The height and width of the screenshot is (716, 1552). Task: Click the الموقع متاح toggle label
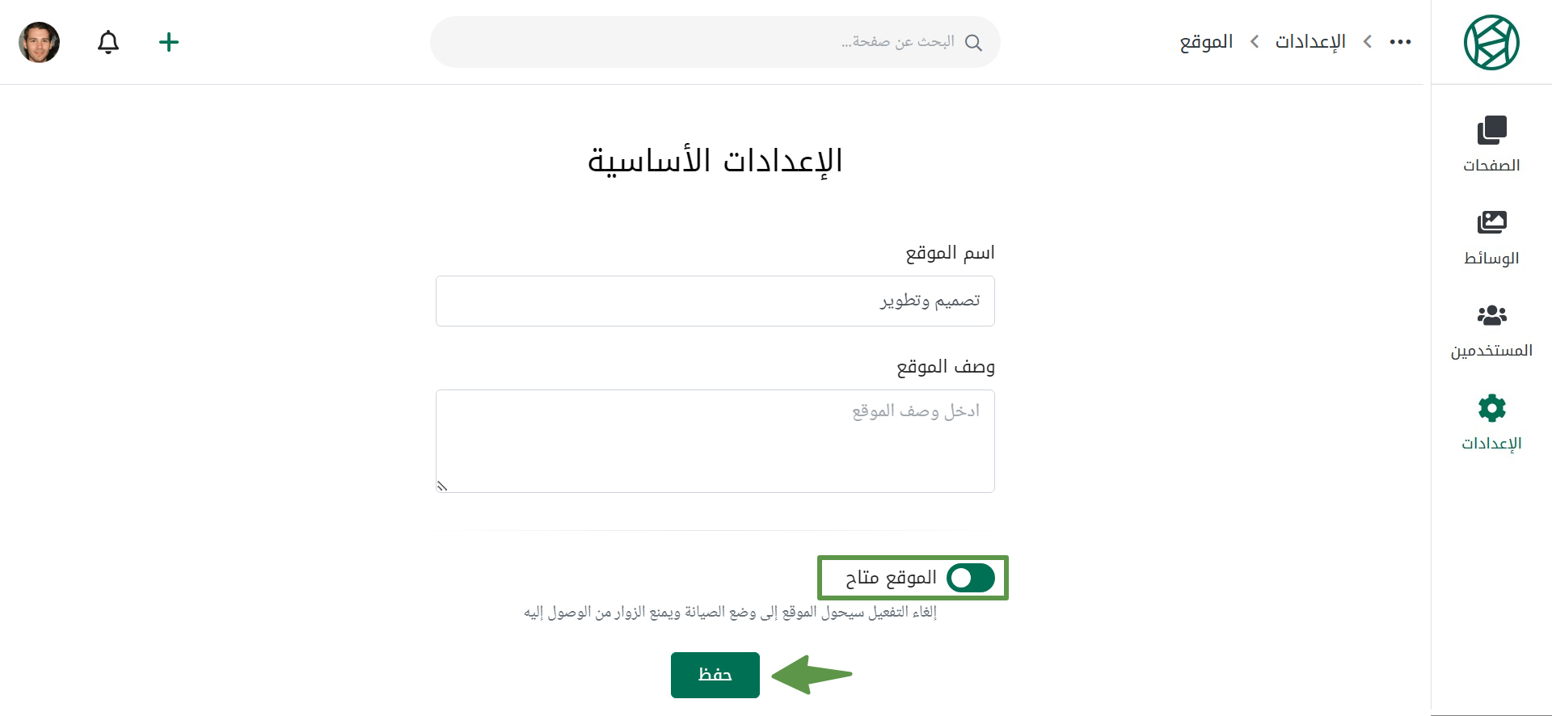pos(891,578)
